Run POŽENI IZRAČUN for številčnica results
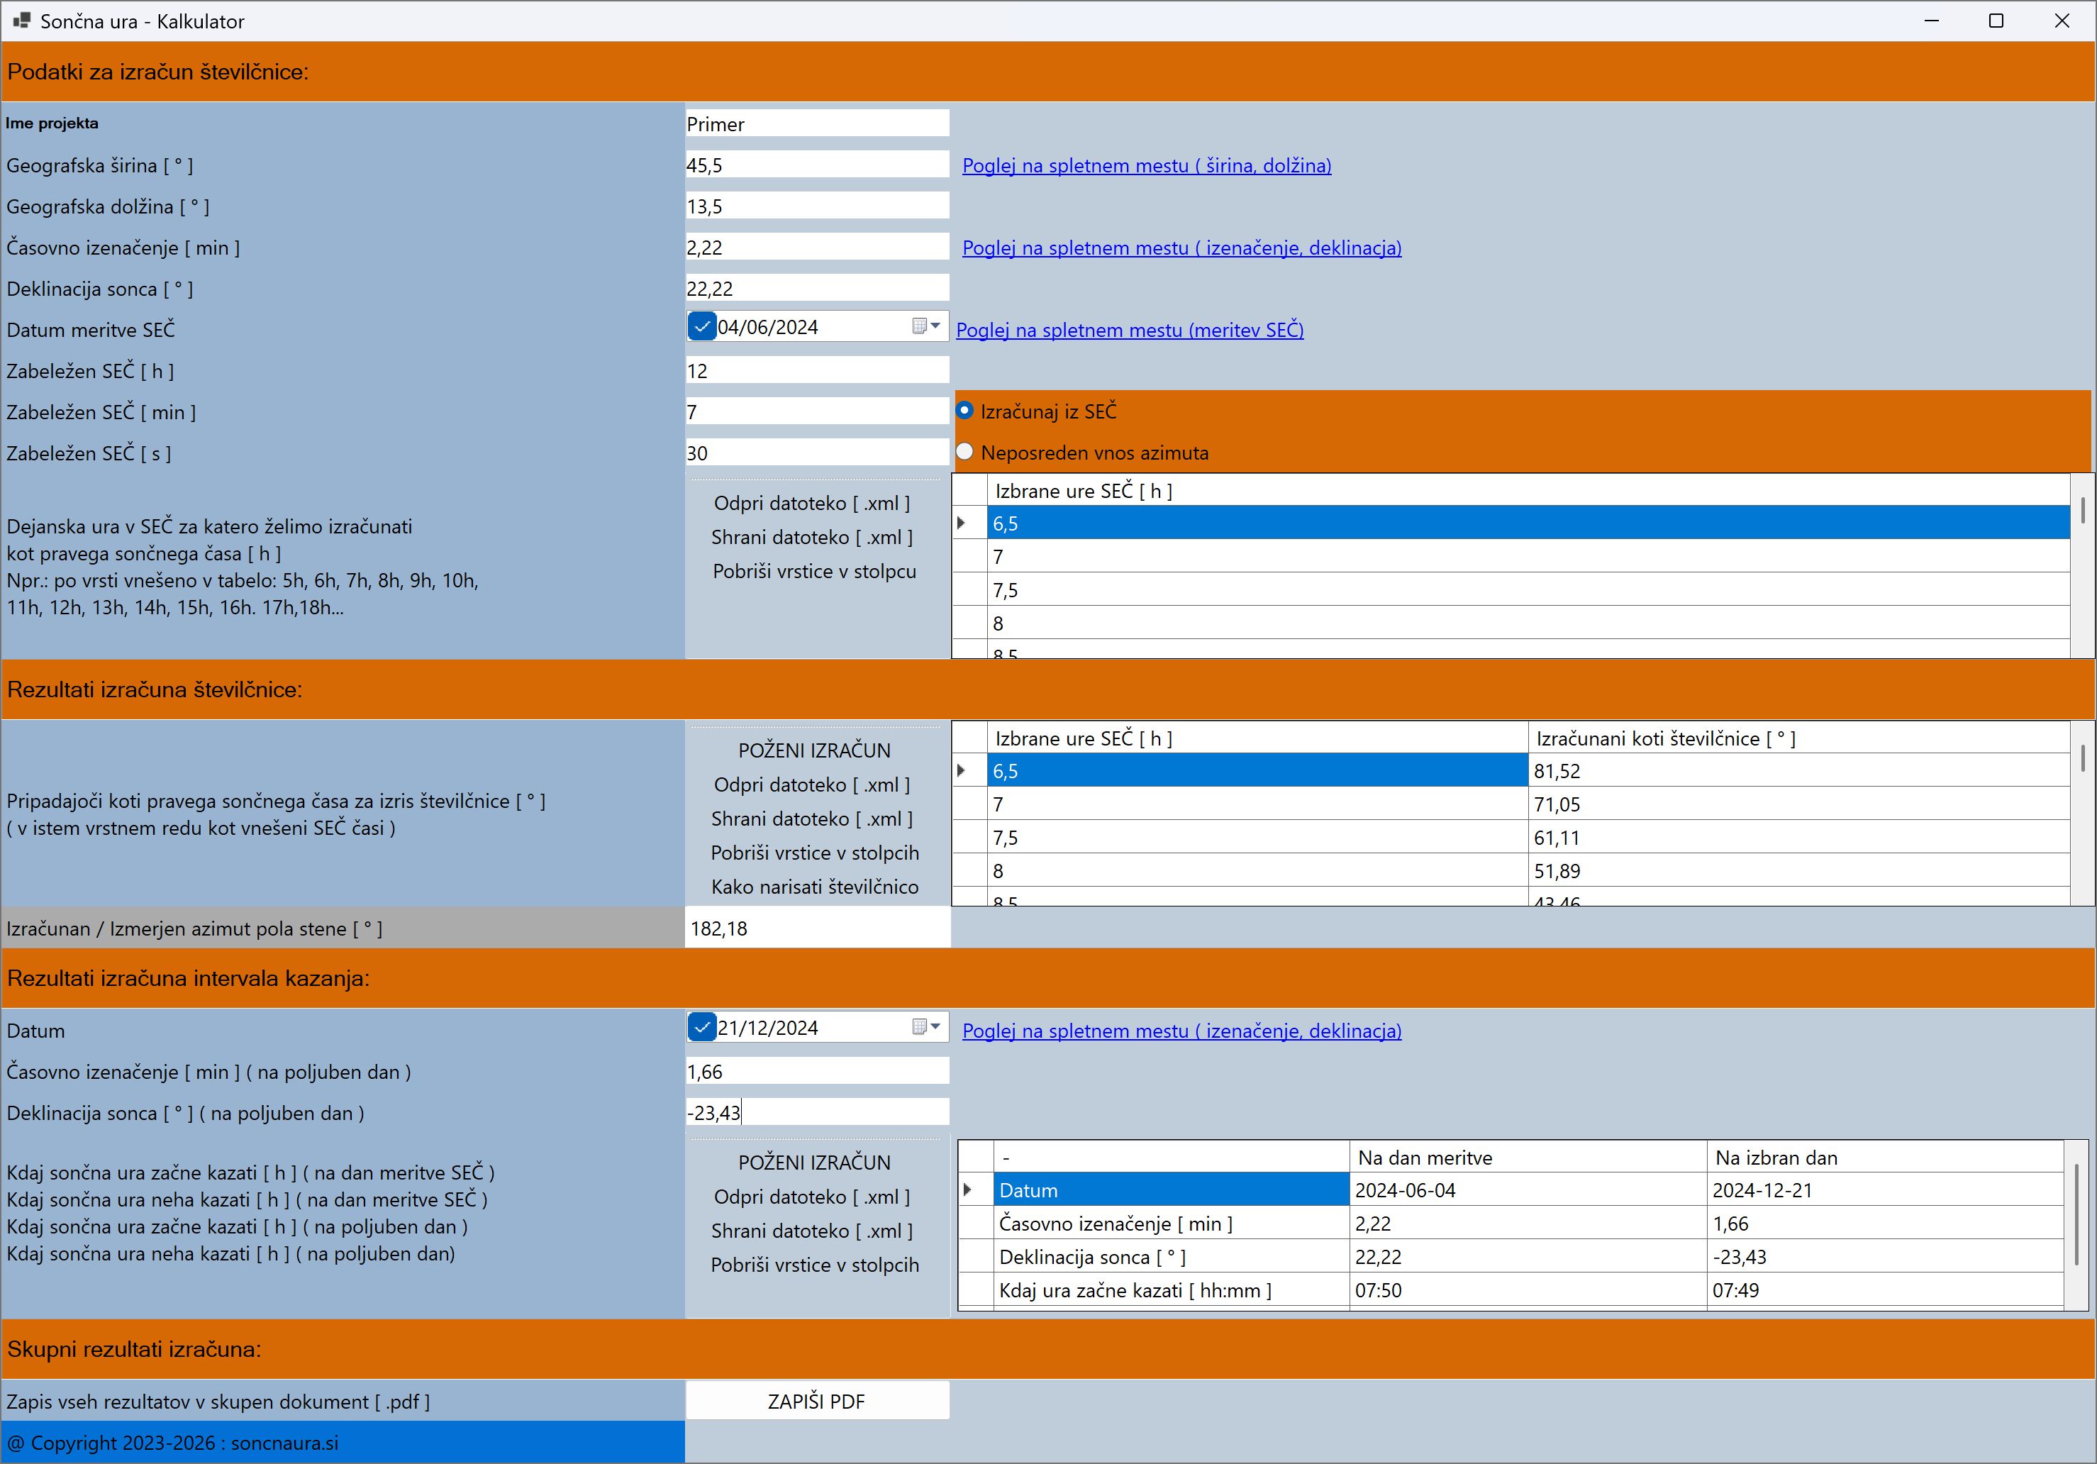The height and width of the screenshot is (1464, 2097). (x=815, y=750)
